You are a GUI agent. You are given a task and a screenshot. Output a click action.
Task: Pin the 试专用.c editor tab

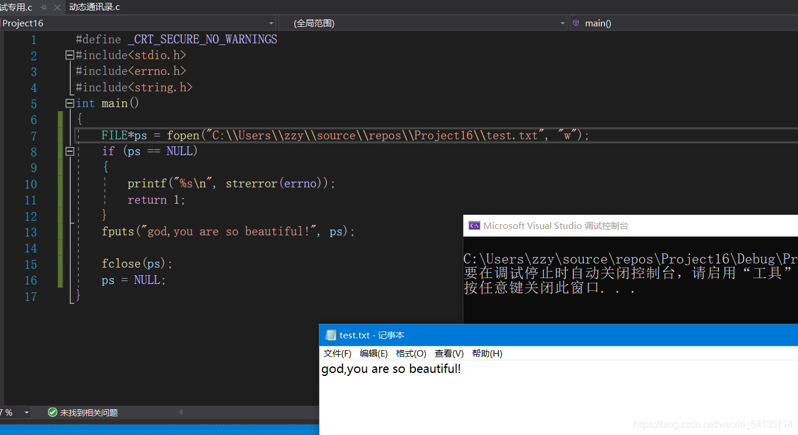[x=43, y=8]
